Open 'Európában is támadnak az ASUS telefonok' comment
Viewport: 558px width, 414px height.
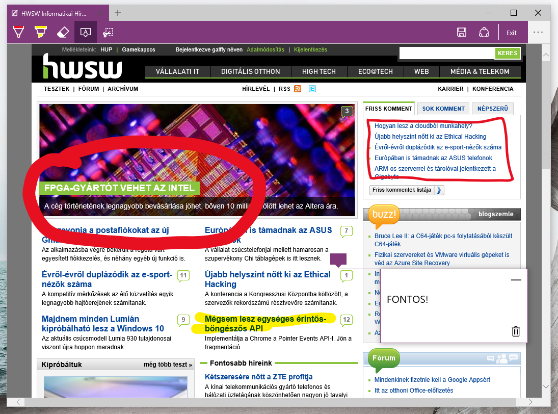[433, 158]
